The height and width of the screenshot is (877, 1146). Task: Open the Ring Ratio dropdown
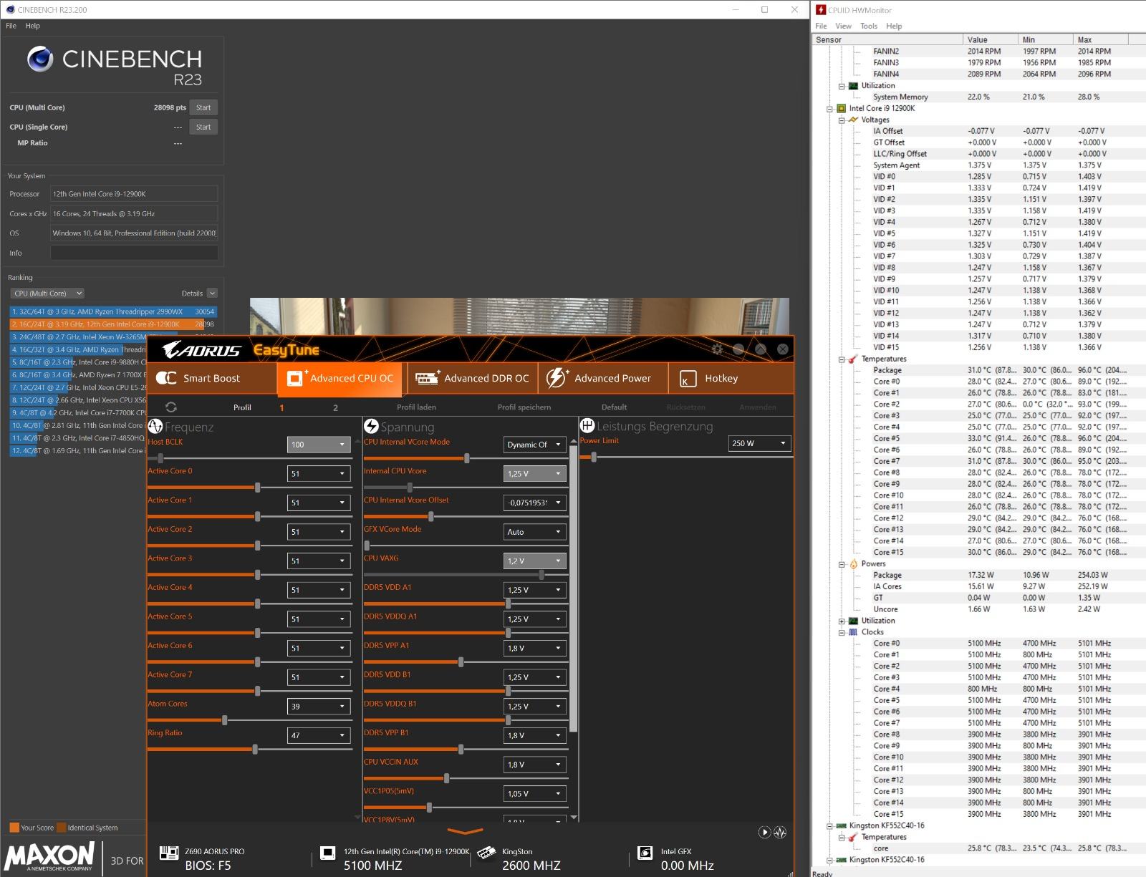click(319, 735)
